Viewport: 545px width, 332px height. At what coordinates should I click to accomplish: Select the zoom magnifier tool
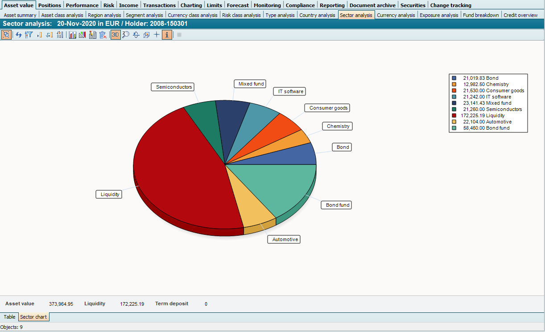(126, 35)
